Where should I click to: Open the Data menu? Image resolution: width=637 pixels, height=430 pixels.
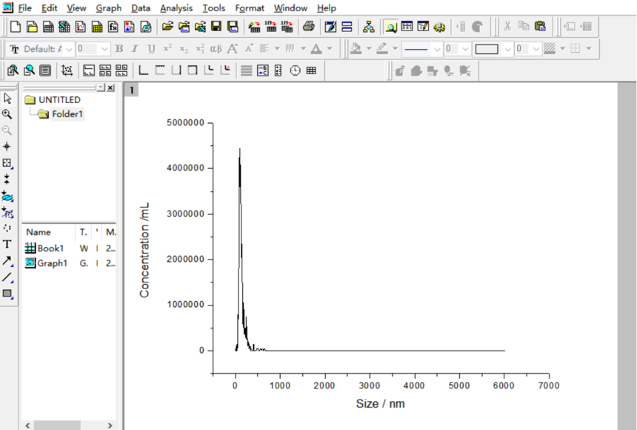(x=141, y=8)
